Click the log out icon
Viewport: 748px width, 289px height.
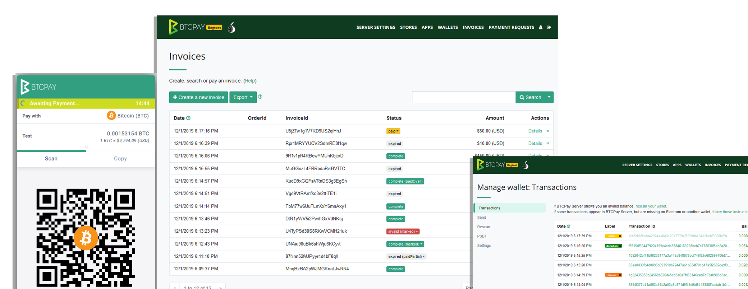click(x=549, y=27)
